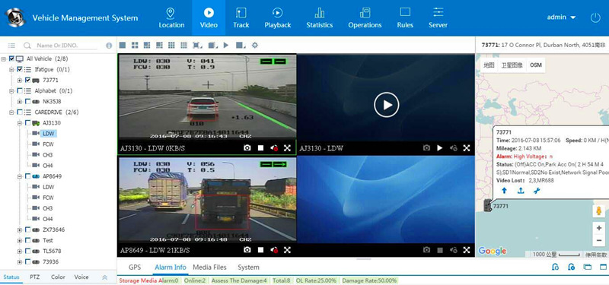Expand the ZX73646 vehicle node
This screenshot has width=609, height=285.
point(20,230)
